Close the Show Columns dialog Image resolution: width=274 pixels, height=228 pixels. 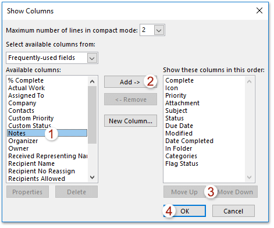click(x=259, y=10)
